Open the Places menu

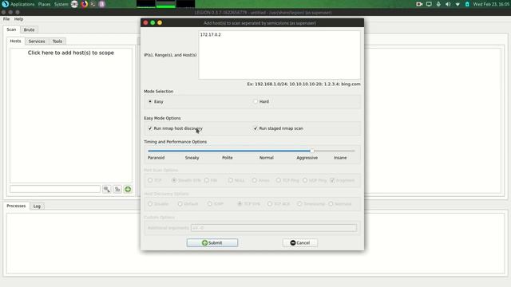tap(45, 4)
